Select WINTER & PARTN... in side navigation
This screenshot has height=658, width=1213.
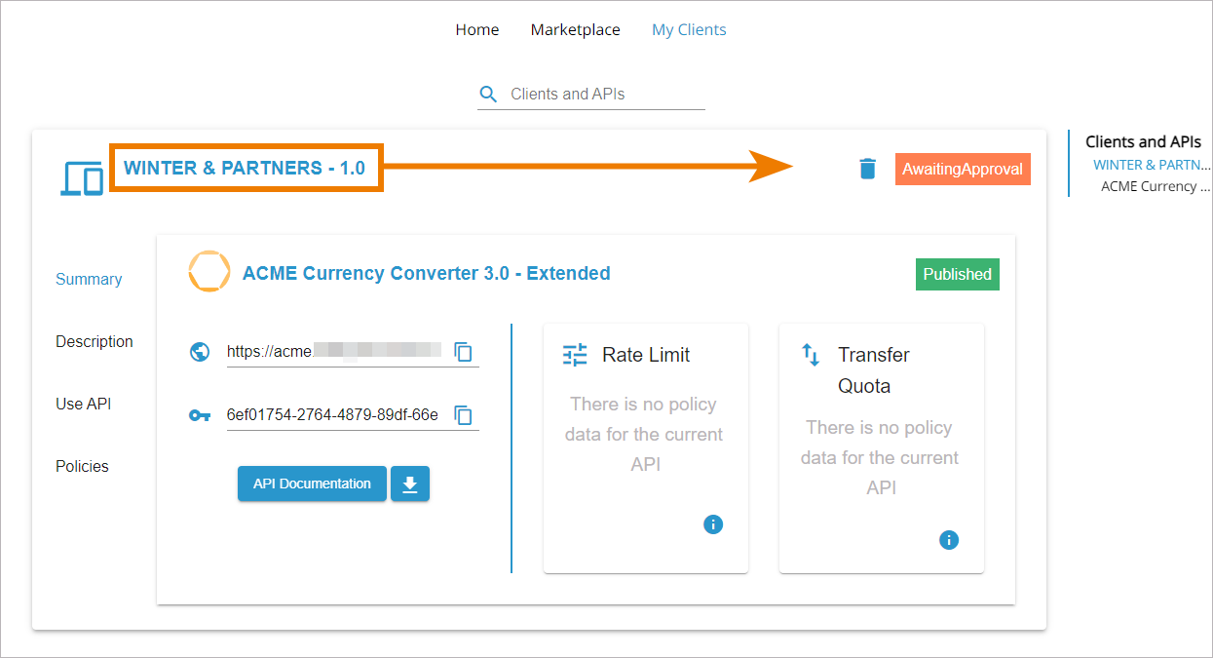pos(1152,165)
